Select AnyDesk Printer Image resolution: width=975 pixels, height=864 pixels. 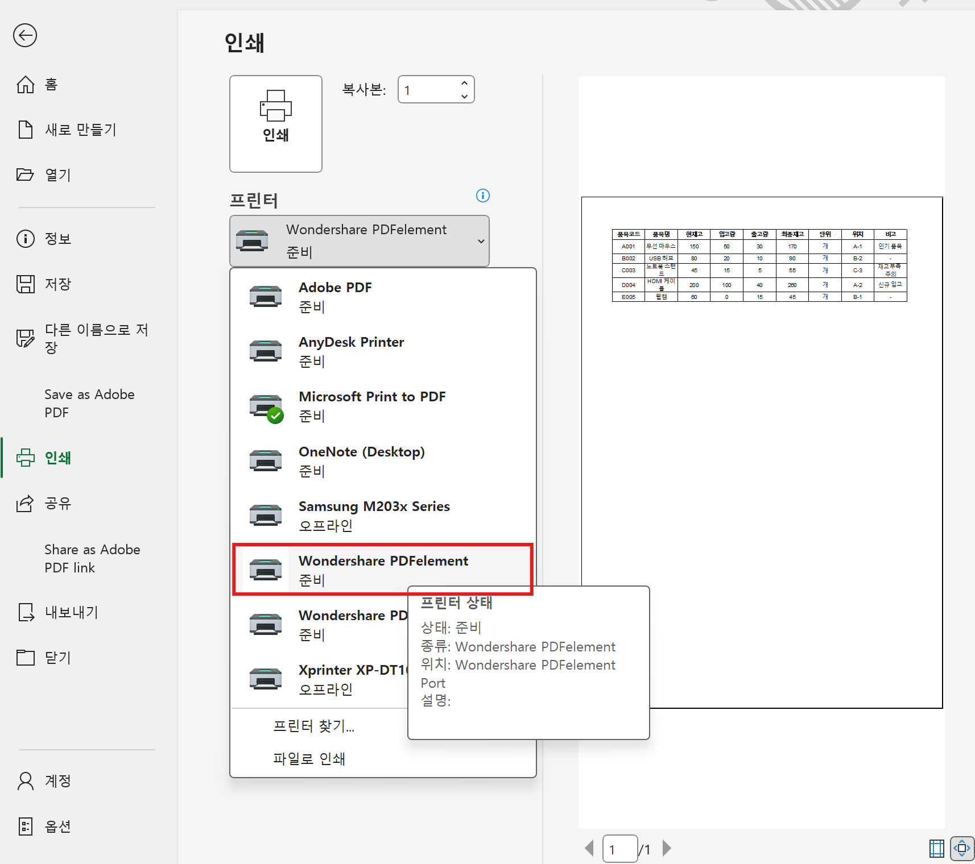(x=383, y=351)
